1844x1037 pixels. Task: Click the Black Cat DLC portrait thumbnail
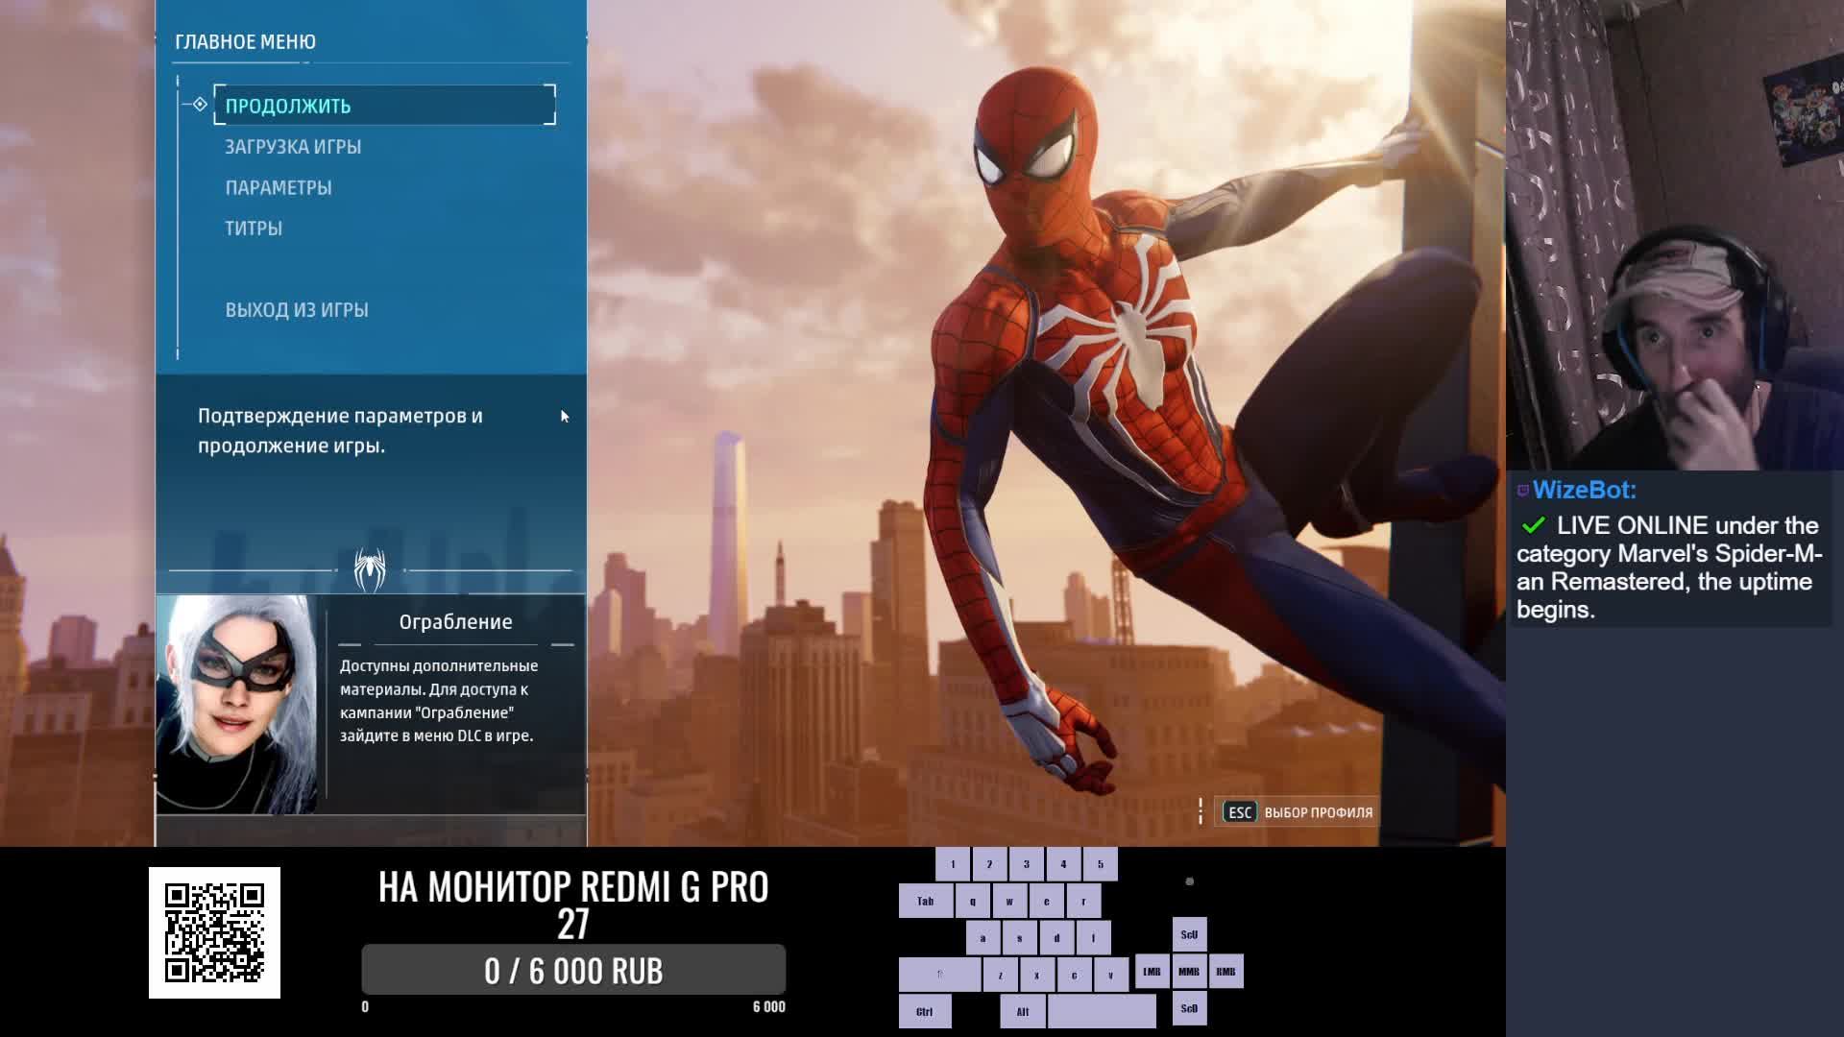coord(237,704)
